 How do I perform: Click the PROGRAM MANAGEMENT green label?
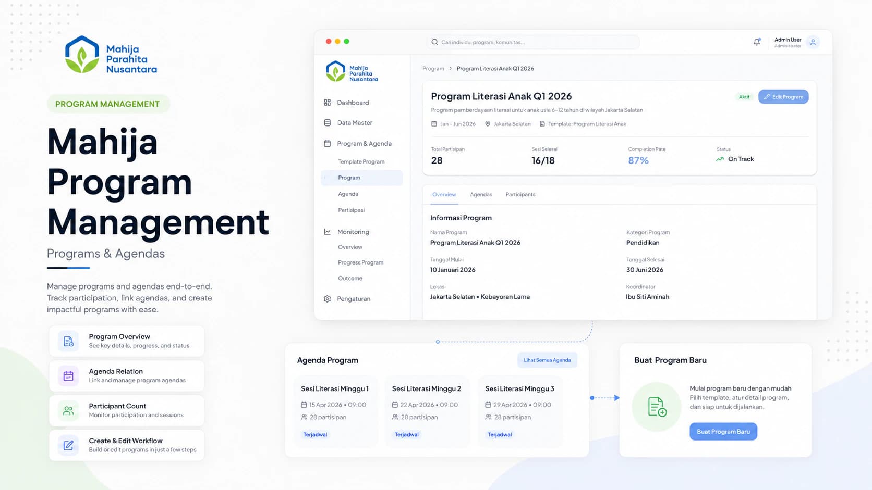(x=108, y=104)
